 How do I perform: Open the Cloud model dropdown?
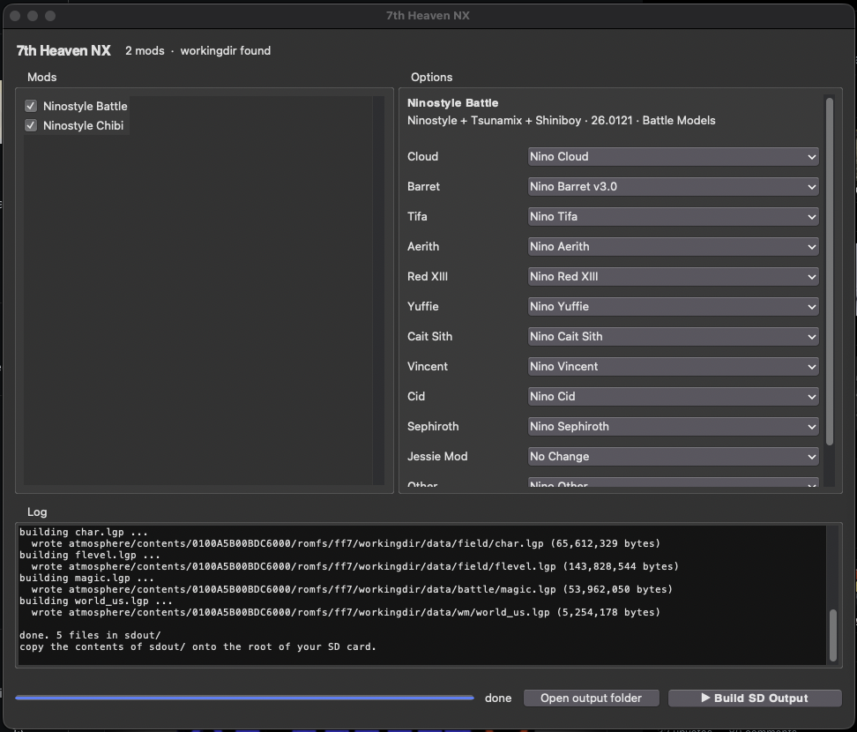tap(673, 157)
